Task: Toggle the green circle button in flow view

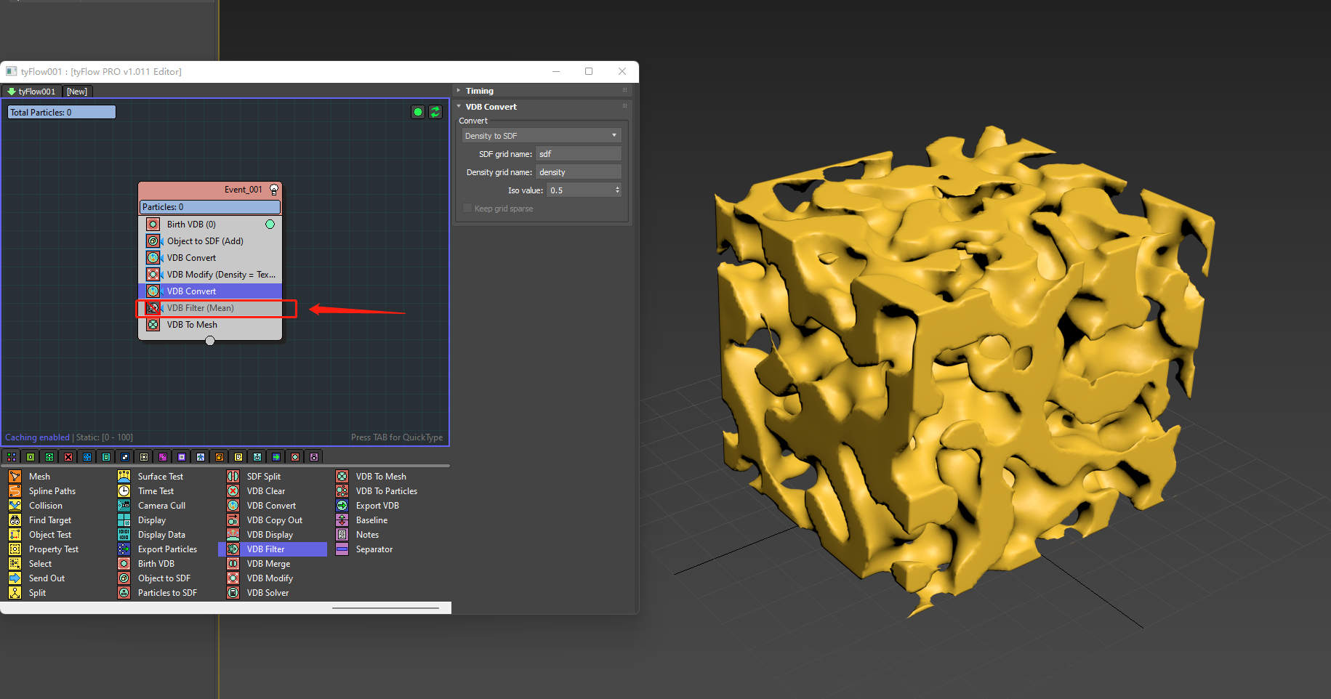Action: [417, 112]
